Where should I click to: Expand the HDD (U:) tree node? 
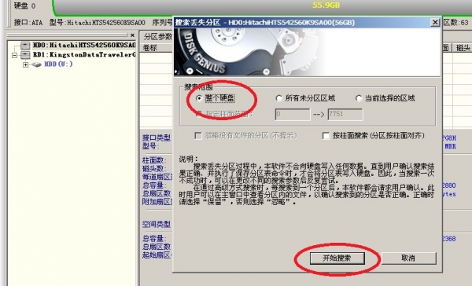pos(26,64)
